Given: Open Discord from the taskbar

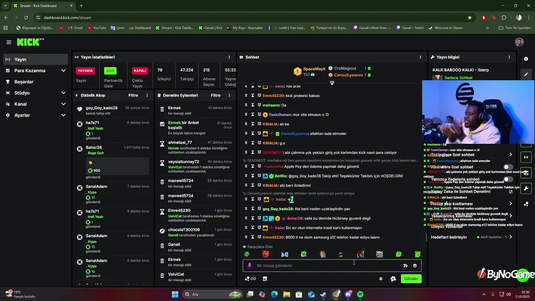Looking at the screenshot, I should [348, 294].
